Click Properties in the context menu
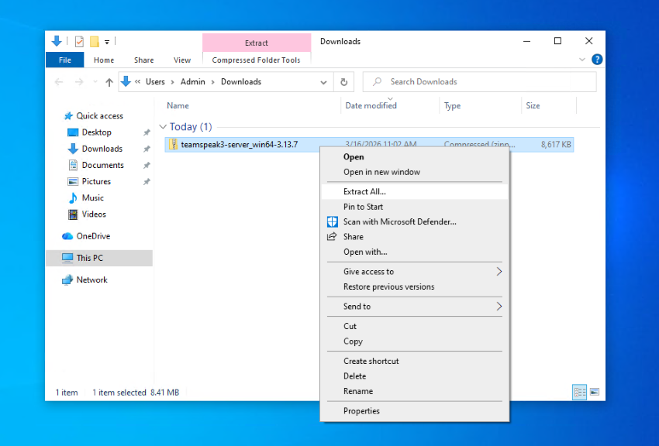The height and width of the screenshot is (446, 659). click(x=361, y=411)
